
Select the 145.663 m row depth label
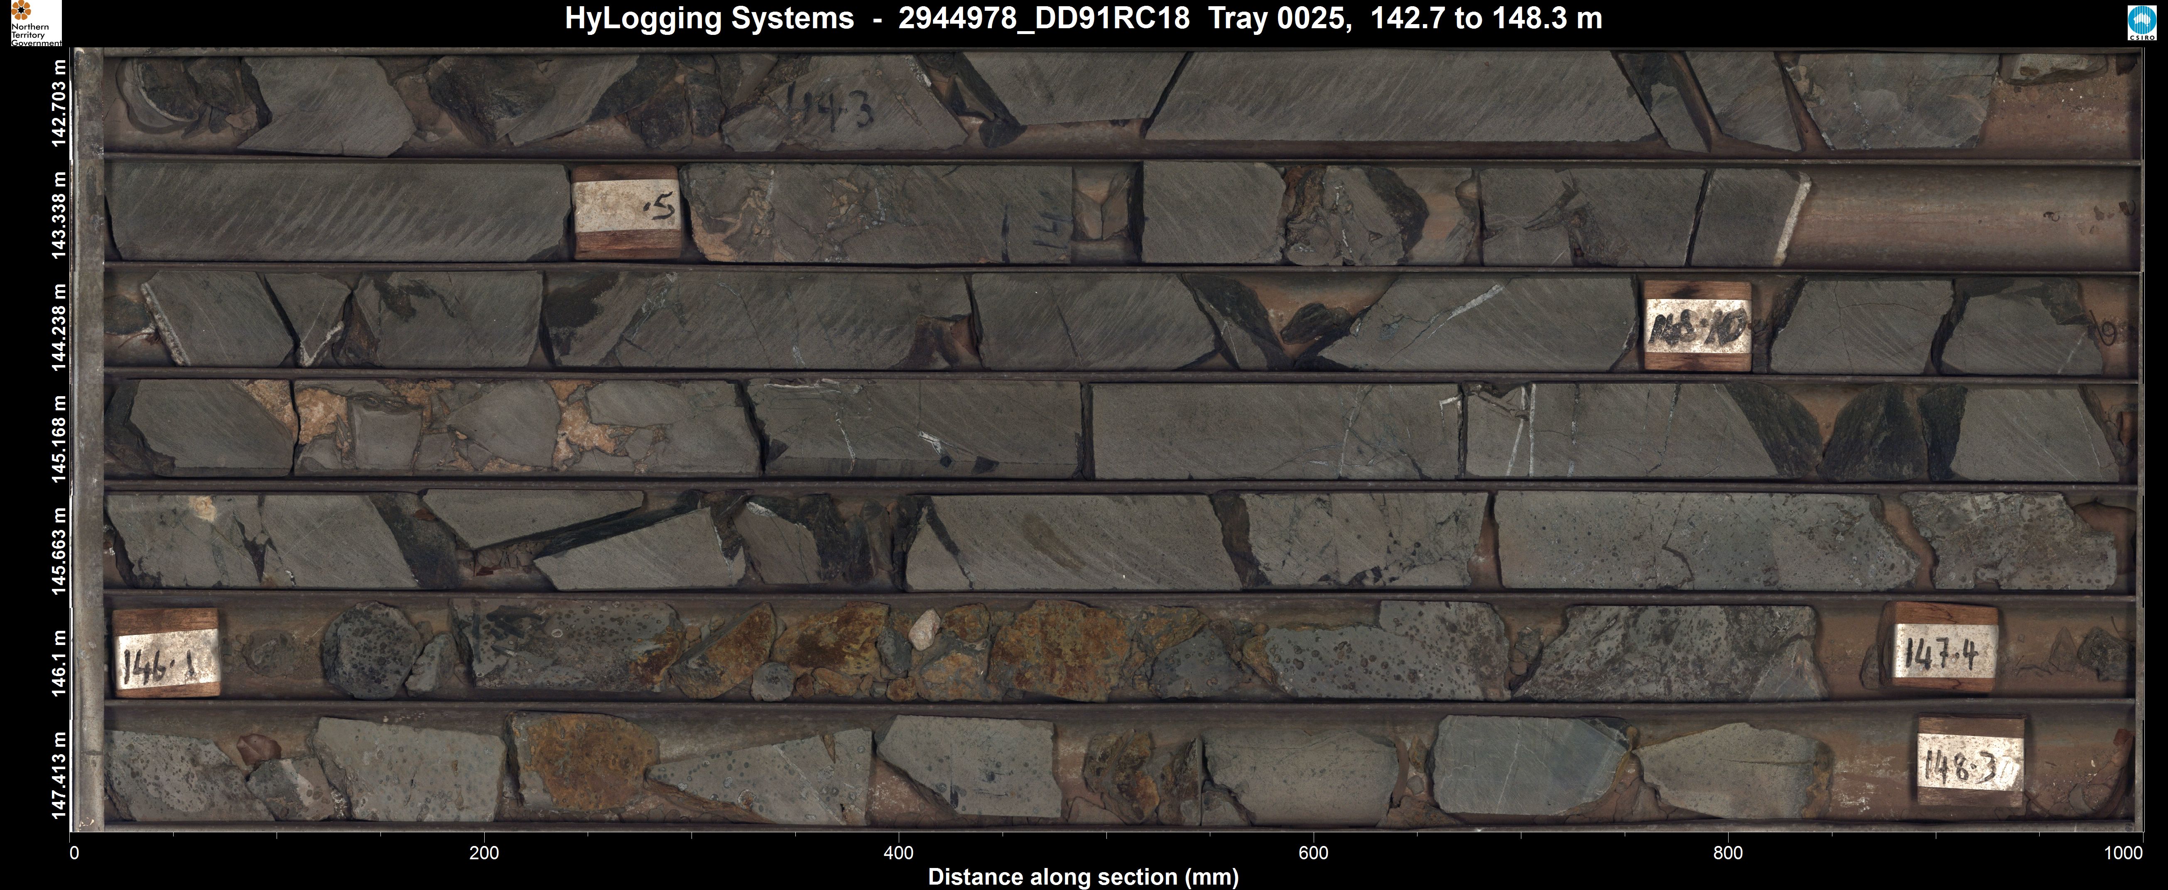click(59, 550)
